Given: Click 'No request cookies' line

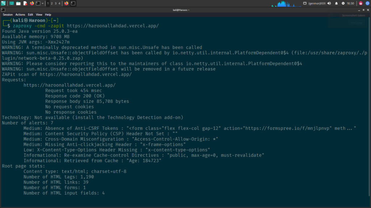Looking at the screenshot, I should click(70, 107).
